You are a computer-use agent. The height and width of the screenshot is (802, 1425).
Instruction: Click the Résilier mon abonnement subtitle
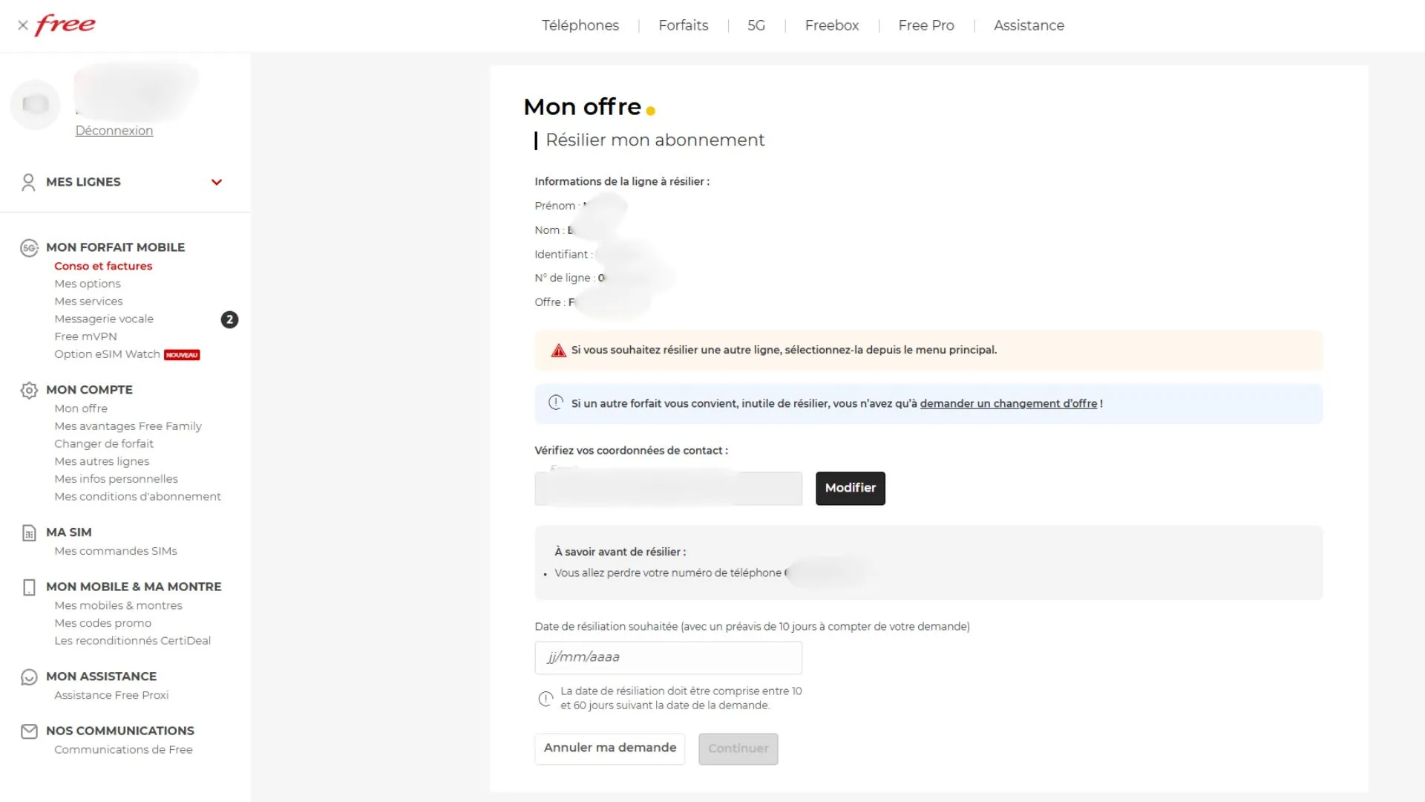click(x=655, y=140)
